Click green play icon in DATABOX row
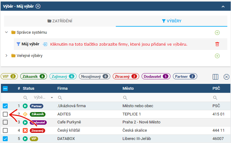This screenshot has height=143, width=231. pos(25,139)
